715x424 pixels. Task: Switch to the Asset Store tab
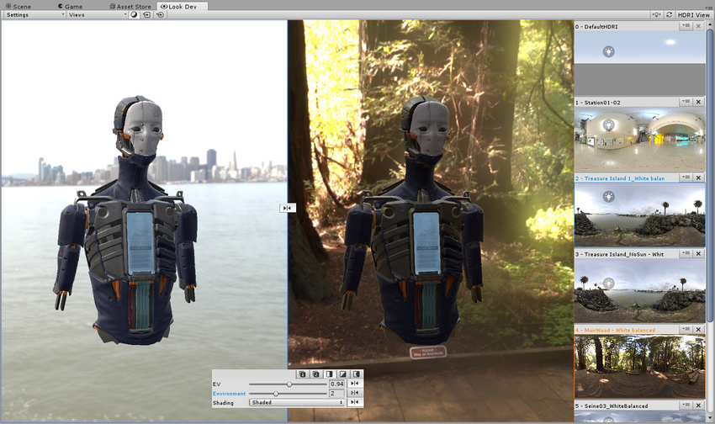[x=130, y=6]
